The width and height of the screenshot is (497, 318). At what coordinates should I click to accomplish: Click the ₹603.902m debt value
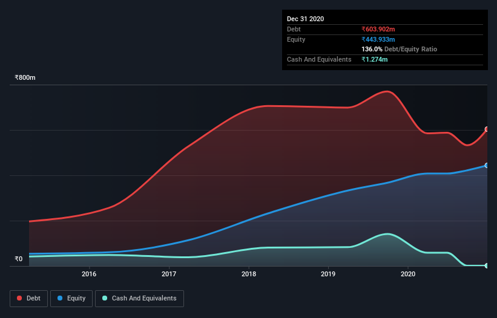(x=378, y=29)
